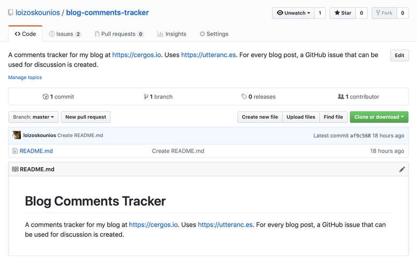The height and width of the screenshot is (261, 417).
Task: Open the Unwatch dropdown
Action: point(293,13)
